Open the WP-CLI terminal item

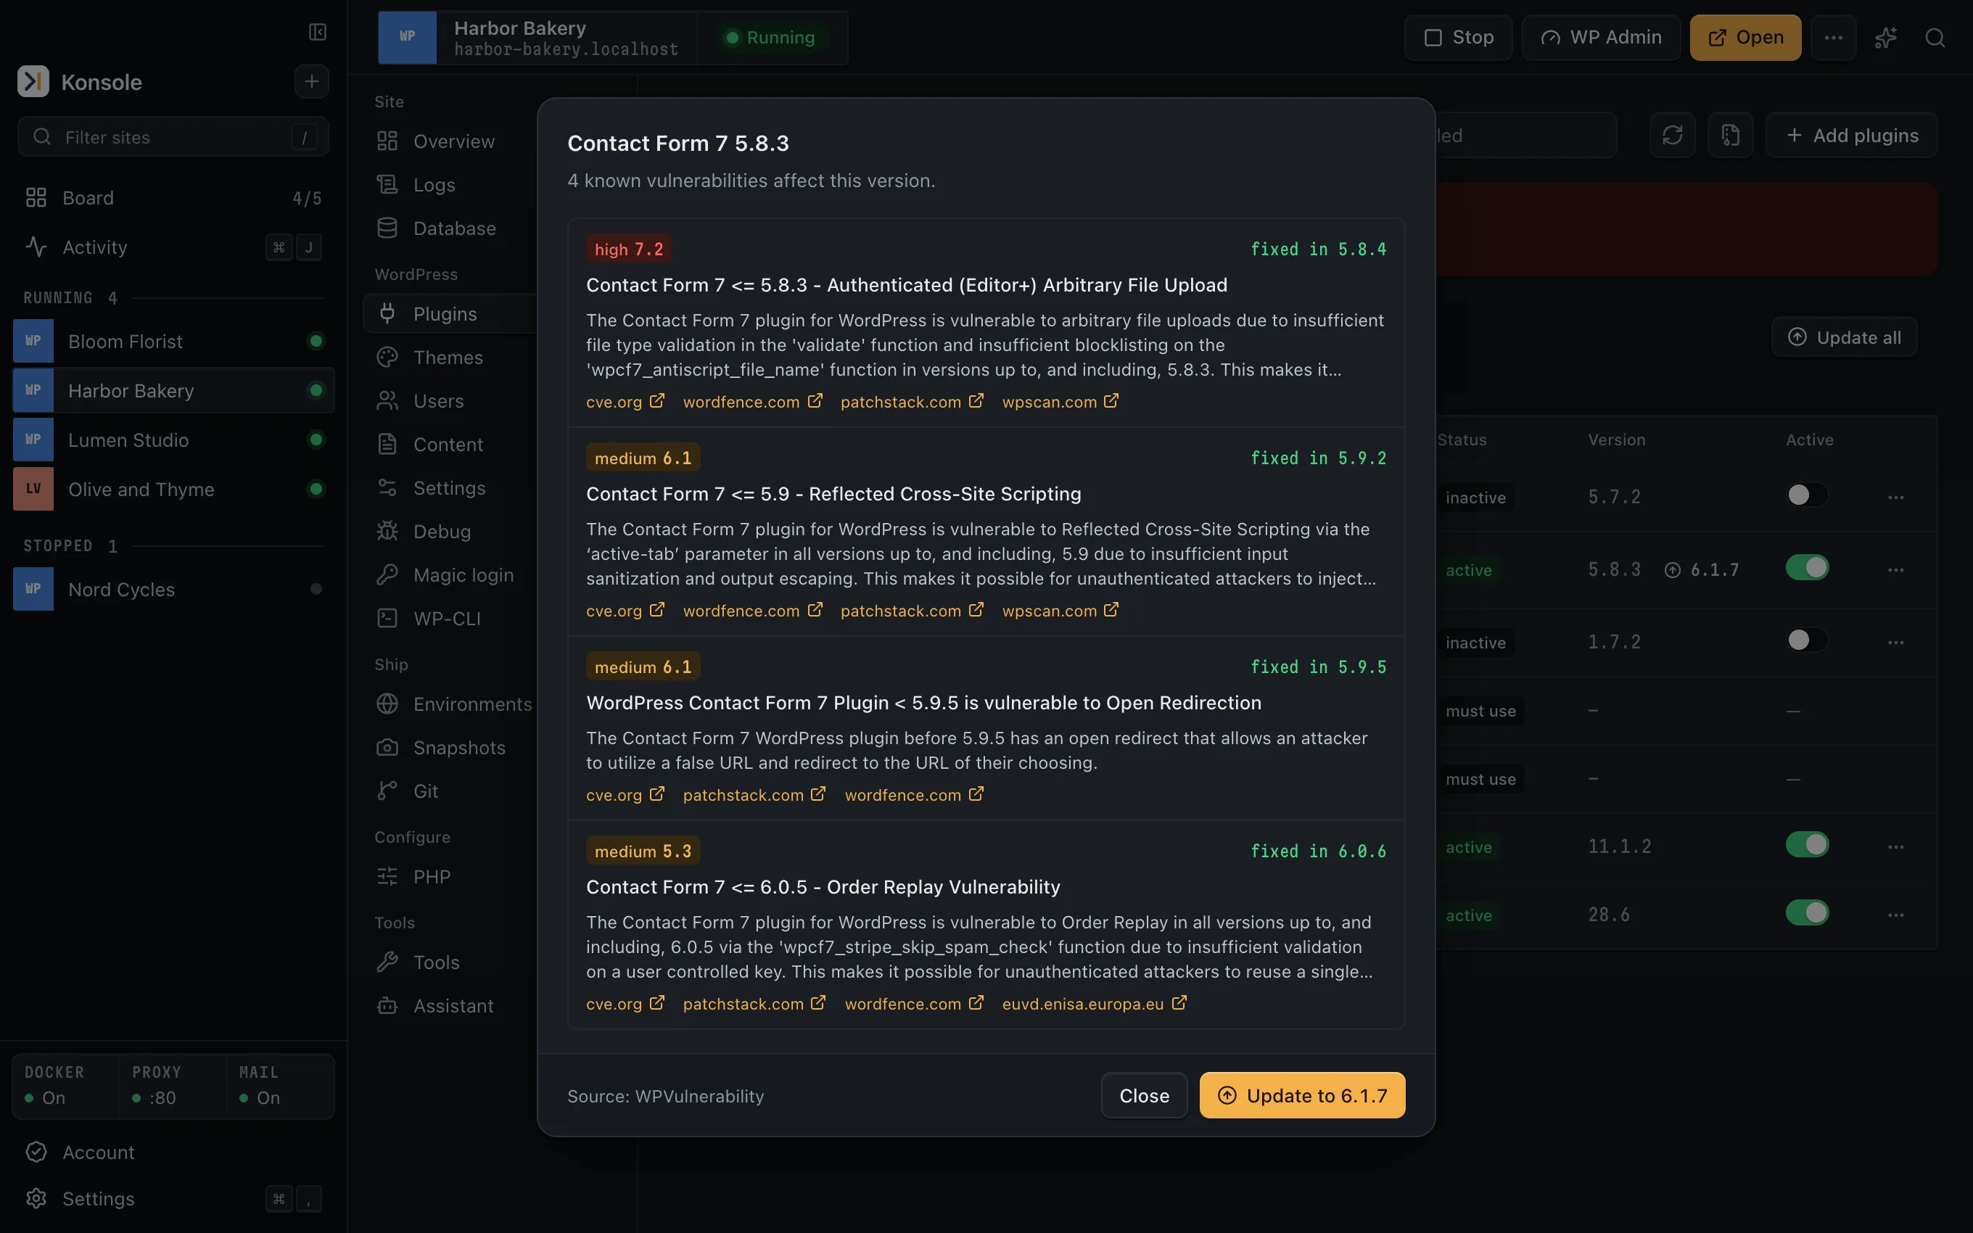click(x=451, y=619)
